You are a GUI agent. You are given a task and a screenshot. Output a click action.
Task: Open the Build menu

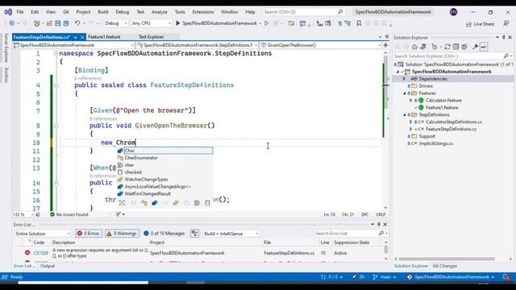tap(103, 12)
